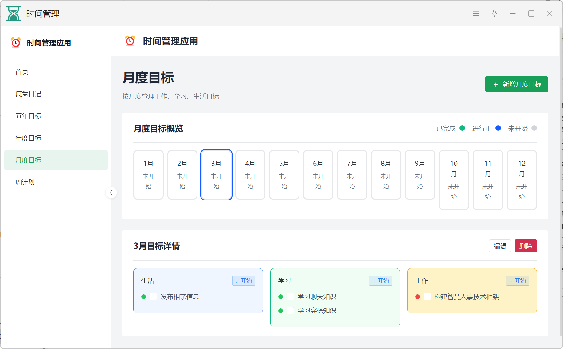Click the alarm clock icon in page header
Viewport: 563px width, 349px height.
click(130, 41)
